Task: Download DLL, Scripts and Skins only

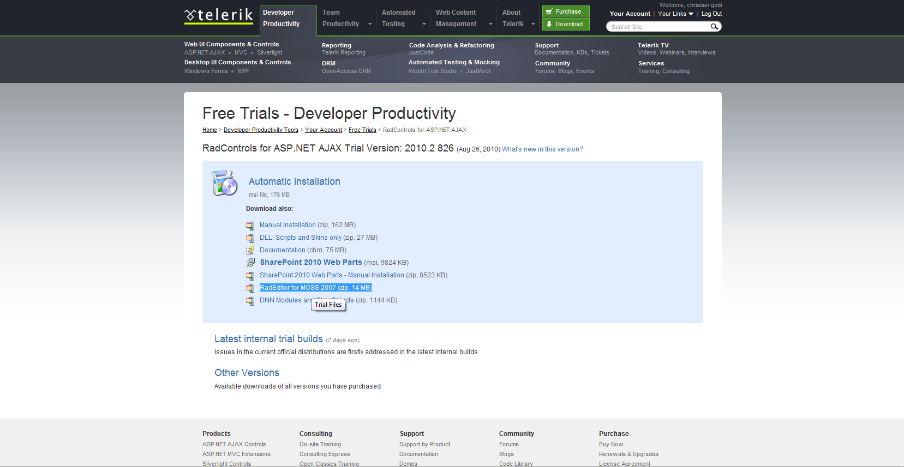Action: click(x=301, y=238)
